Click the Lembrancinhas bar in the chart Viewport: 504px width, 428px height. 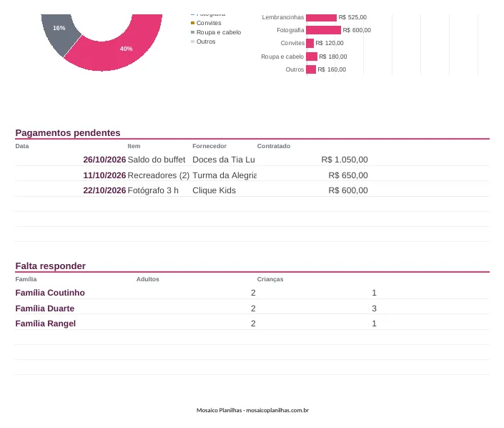click(x=322, y=17)
